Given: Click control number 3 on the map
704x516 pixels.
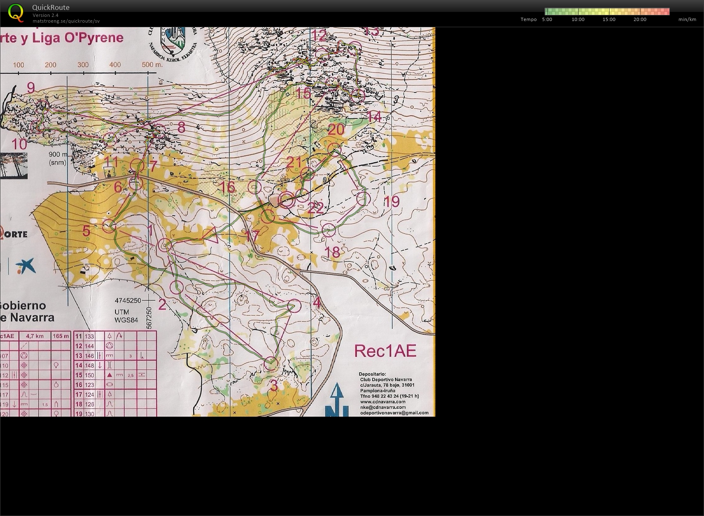Looking at the screenshot, I should pos(274,386).
